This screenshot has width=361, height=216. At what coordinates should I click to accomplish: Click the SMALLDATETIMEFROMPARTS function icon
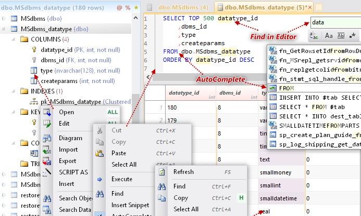point(273,125)
